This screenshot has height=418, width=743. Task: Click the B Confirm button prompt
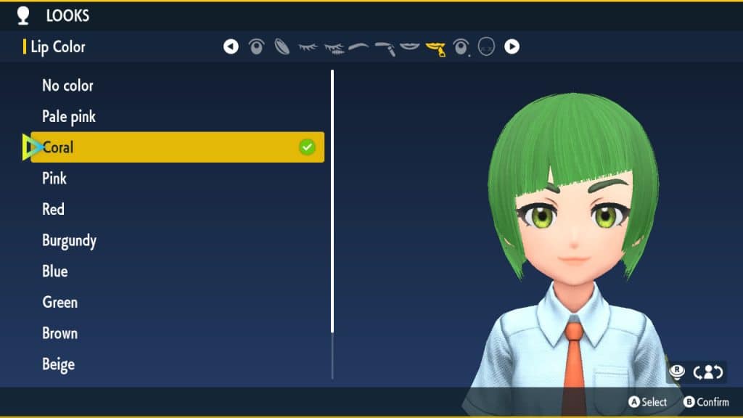[706, 402]
